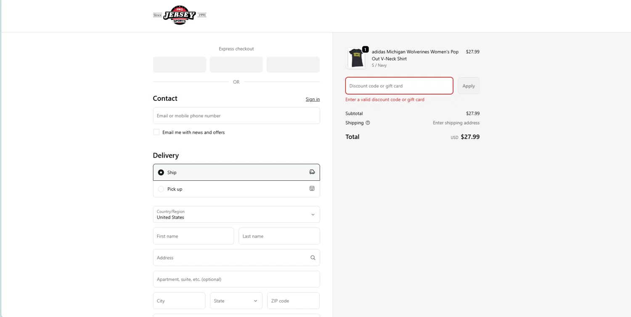This screenshot has height=317, width=631.
Task: Enable Email me with news and offers
Action: click(x=156, y=132)
